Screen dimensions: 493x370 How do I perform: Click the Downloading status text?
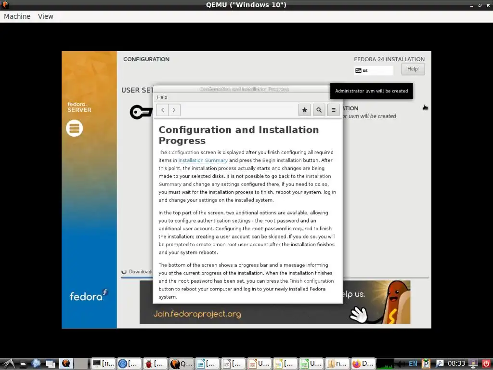(x=141, y=272)
